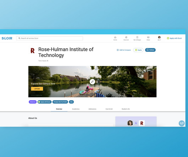Click the icon at banner top-right corner

155,67
